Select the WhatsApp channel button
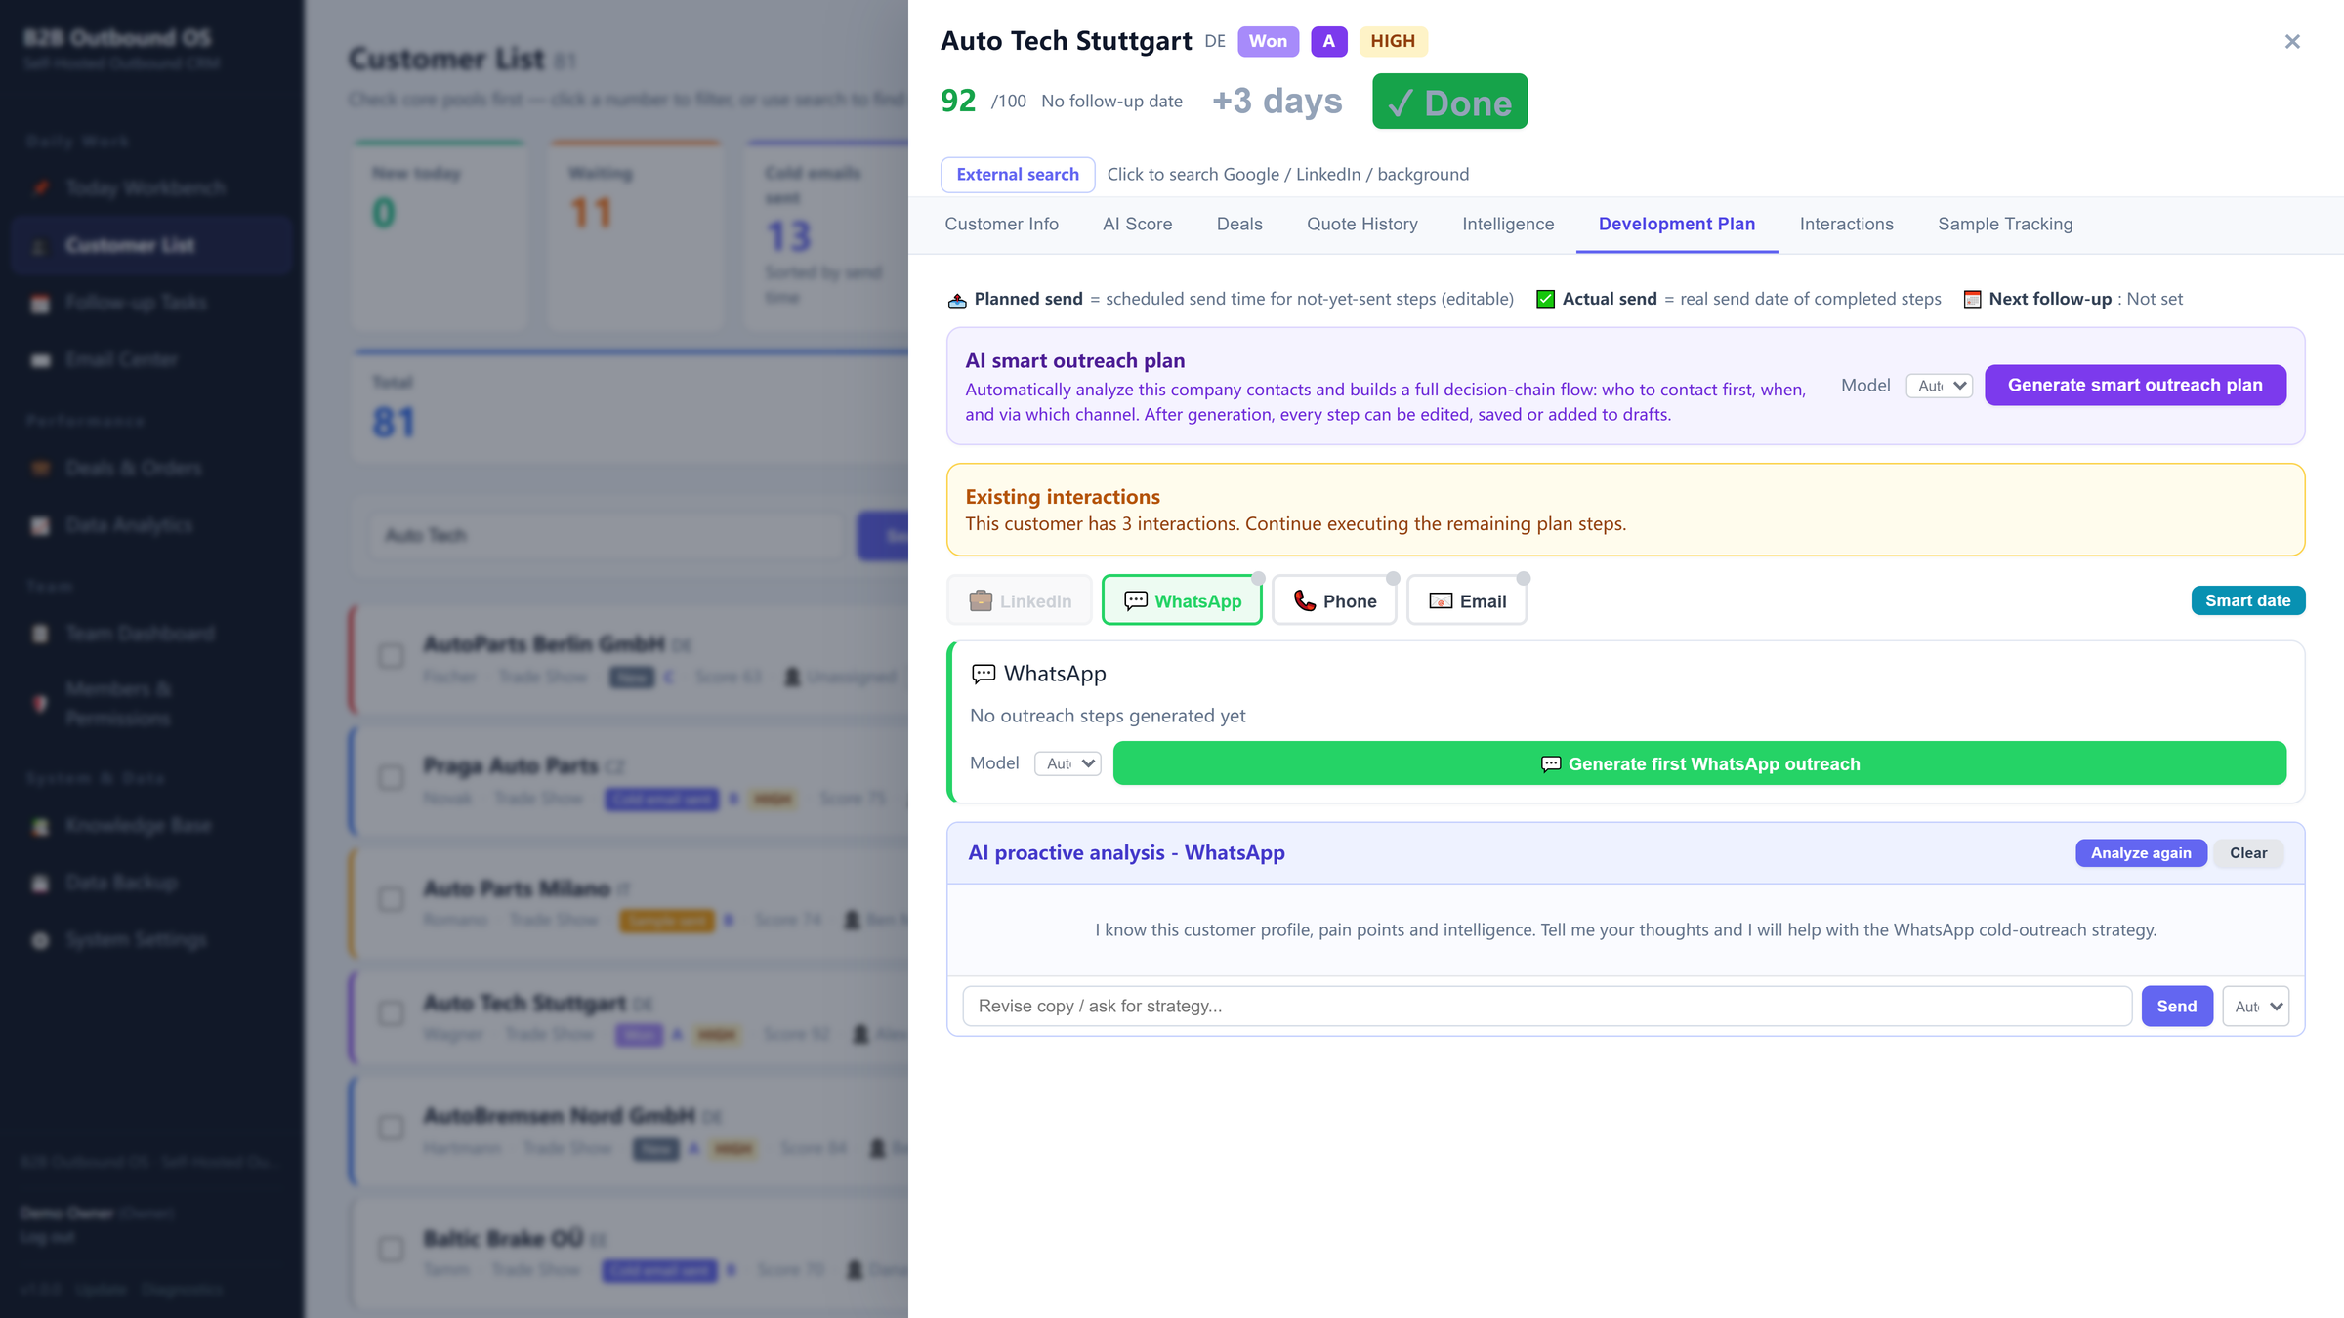This screenshot has width=2344, height=1318. (1182, 600)
